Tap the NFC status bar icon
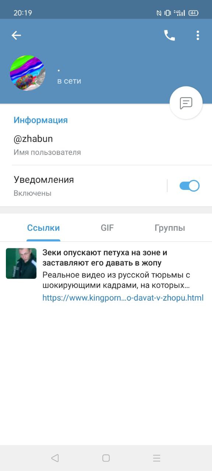Image resolution: width=212 pixels, height=471 pixels. coord(159,13)
